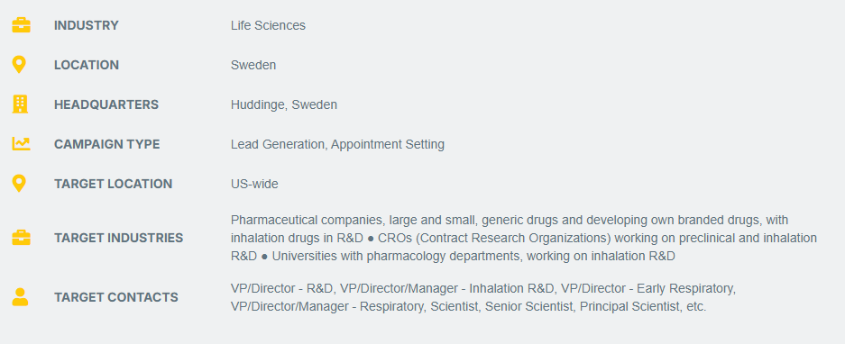Click the map pin icon beside TARGET LOCATION
This screenshot has width=845, height=344.
pyautogui.click(x=19, y=184)
